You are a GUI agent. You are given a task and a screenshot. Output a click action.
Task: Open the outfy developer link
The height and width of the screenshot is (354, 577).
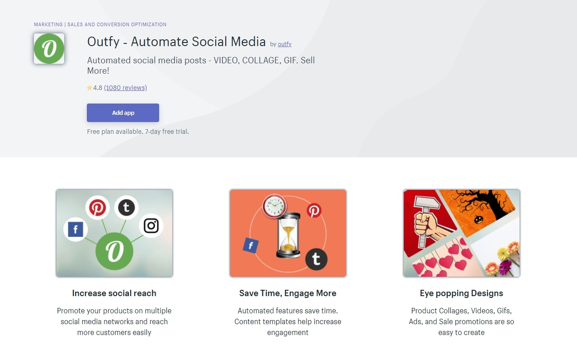(284, 44)
